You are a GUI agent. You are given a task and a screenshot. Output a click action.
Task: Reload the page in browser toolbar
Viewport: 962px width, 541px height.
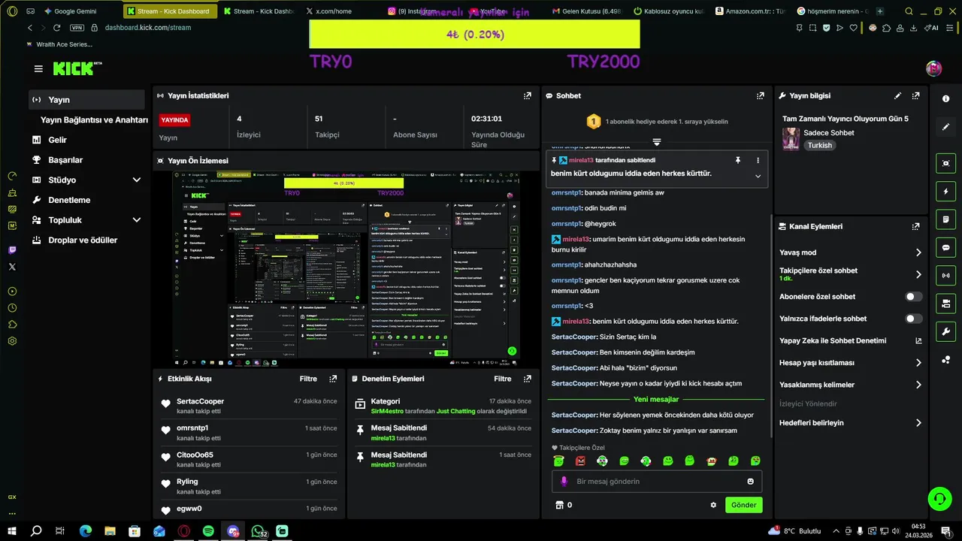(57, 28)
